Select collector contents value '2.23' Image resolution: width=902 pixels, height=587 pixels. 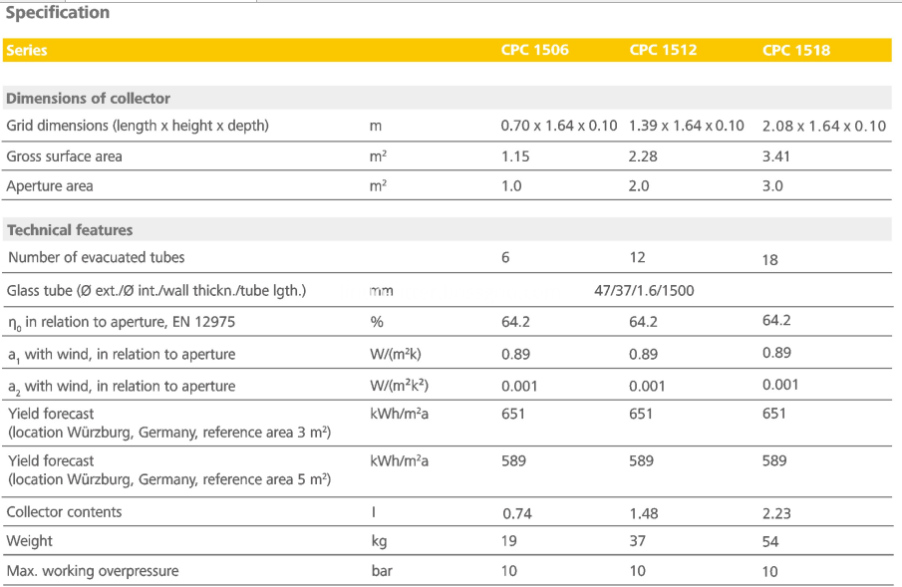[776, 514]
